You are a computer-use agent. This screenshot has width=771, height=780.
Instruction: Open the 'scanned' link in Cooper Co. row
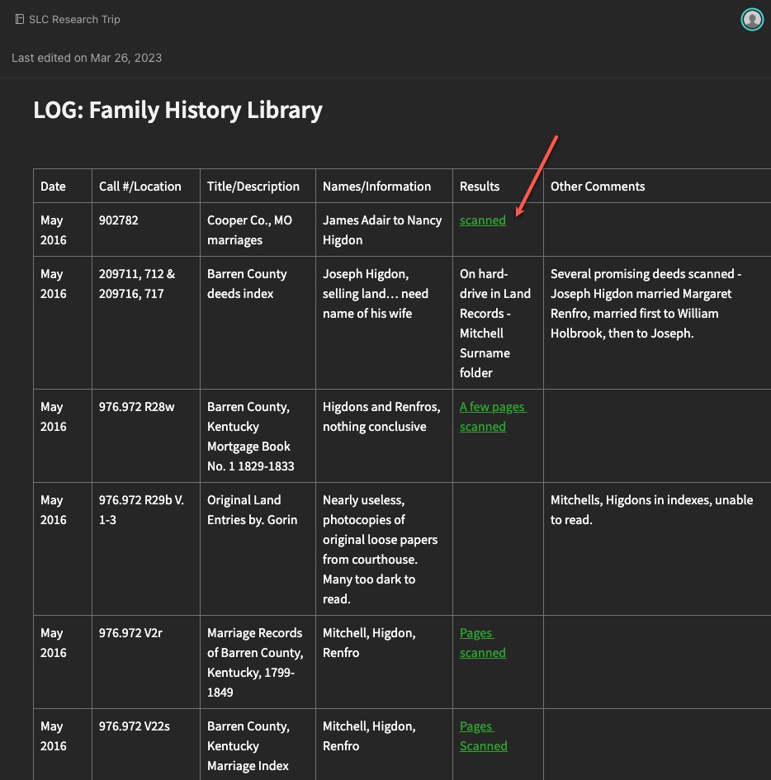click(x=482, y=220)
